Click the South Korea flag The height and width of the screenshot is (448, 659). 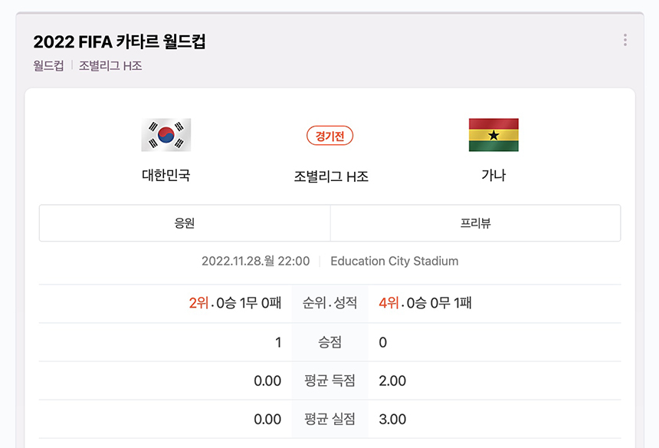(167, 133)
